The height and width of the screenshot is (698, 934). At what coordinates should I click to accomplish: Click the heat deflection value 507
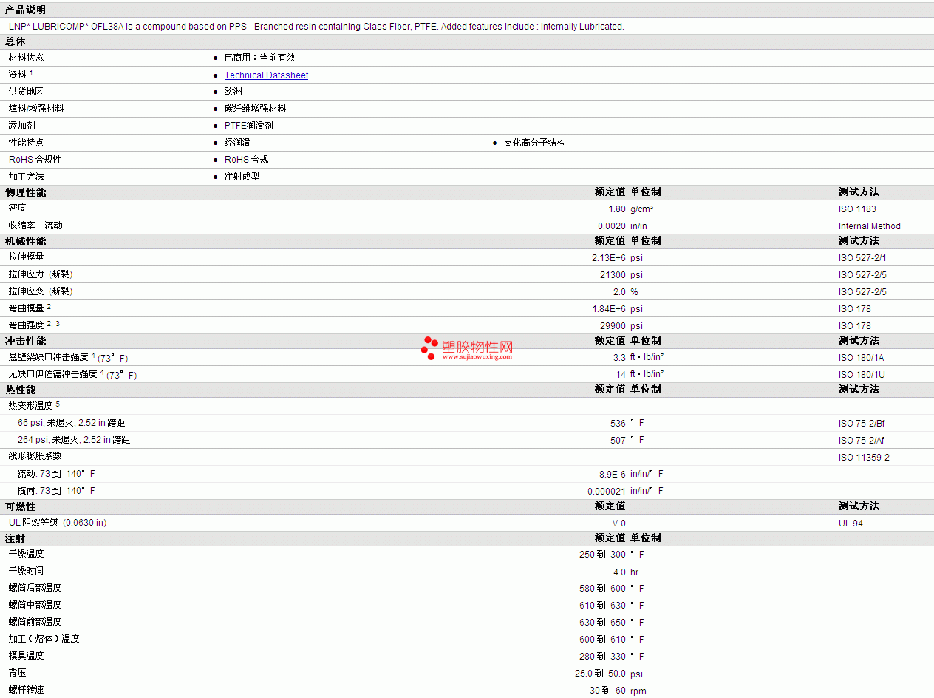[618, 441]
